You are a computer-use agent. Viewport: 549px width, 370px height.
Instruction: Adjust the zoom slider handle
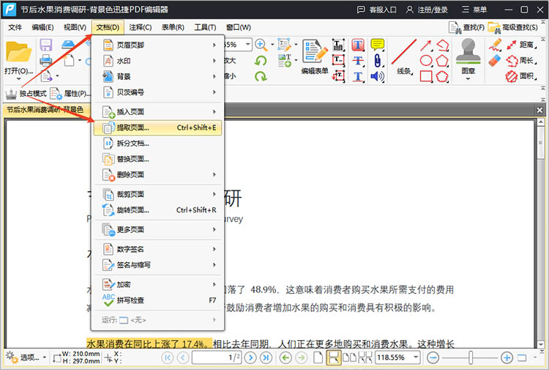click(x=471, y=358)
